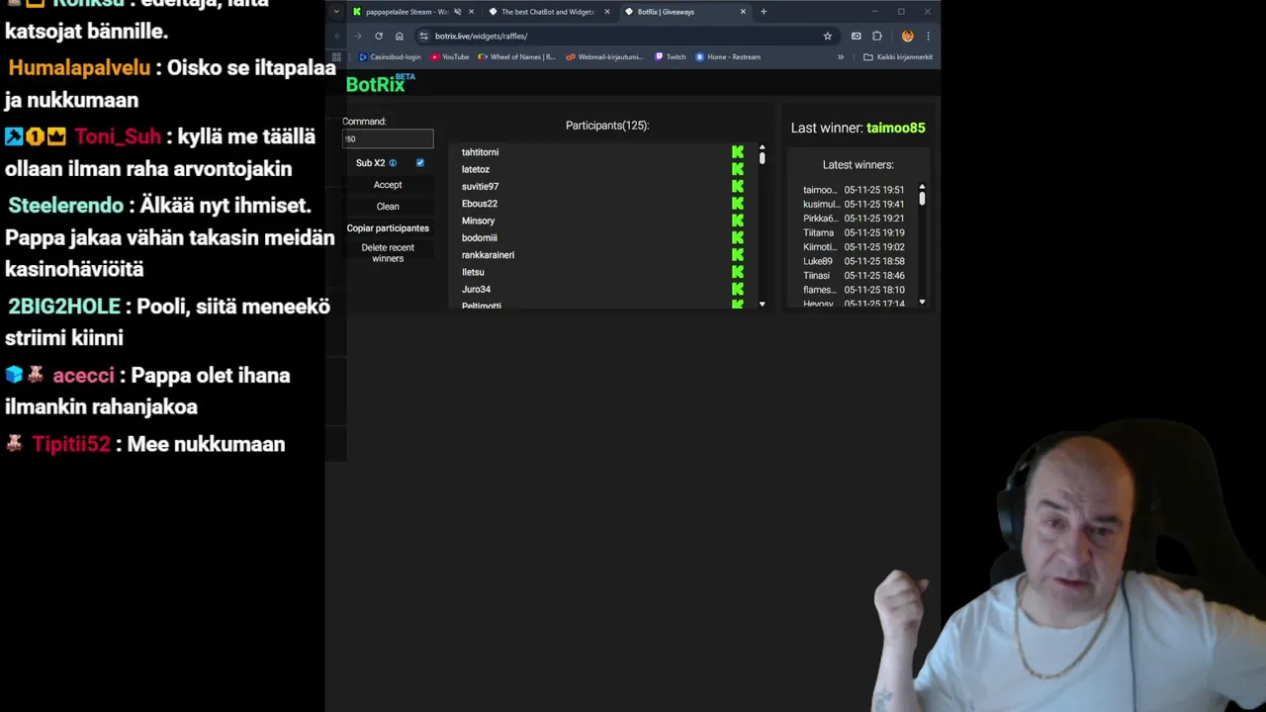Viewport: 1266px width, 712px height.
Task: Click Copiar participantes button
Action: [x=388, y=228]
